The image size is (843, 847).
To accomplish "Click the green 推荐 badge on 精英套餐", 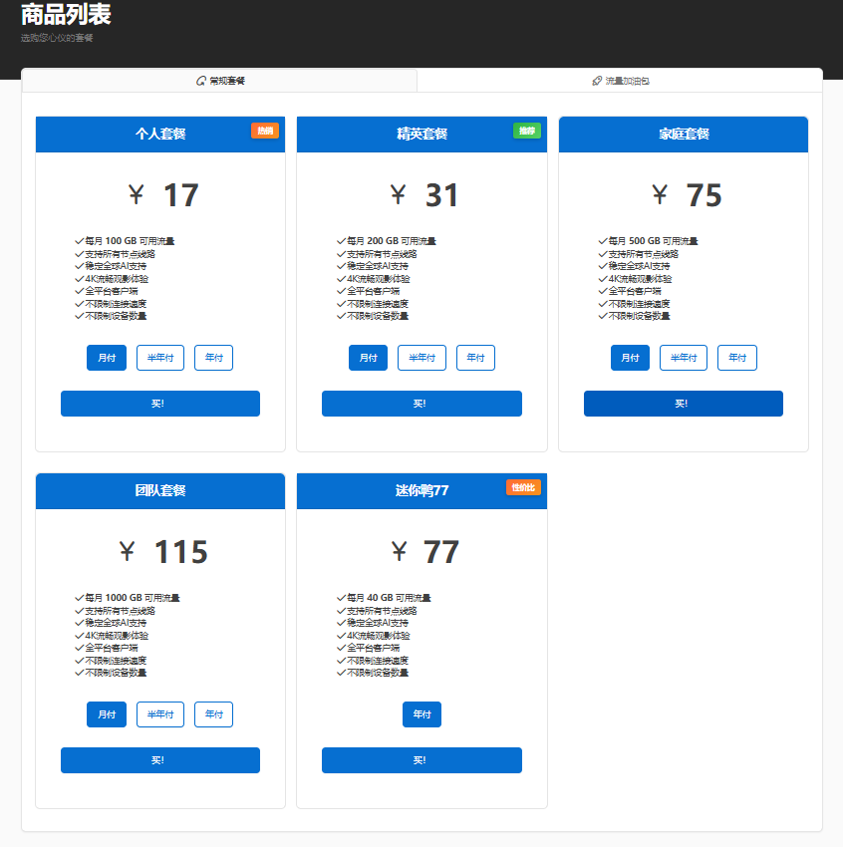I will (x=527, y=131).
